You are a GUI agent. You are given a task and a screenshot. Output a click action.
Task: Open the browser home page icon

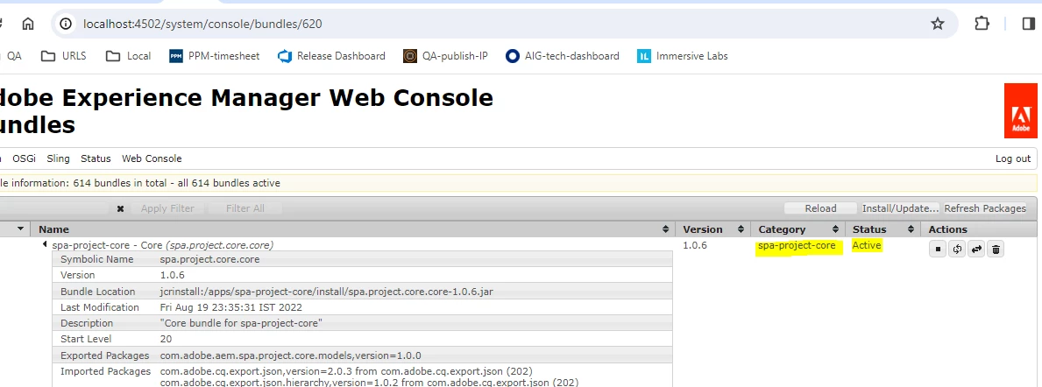(x=28, y=24)
